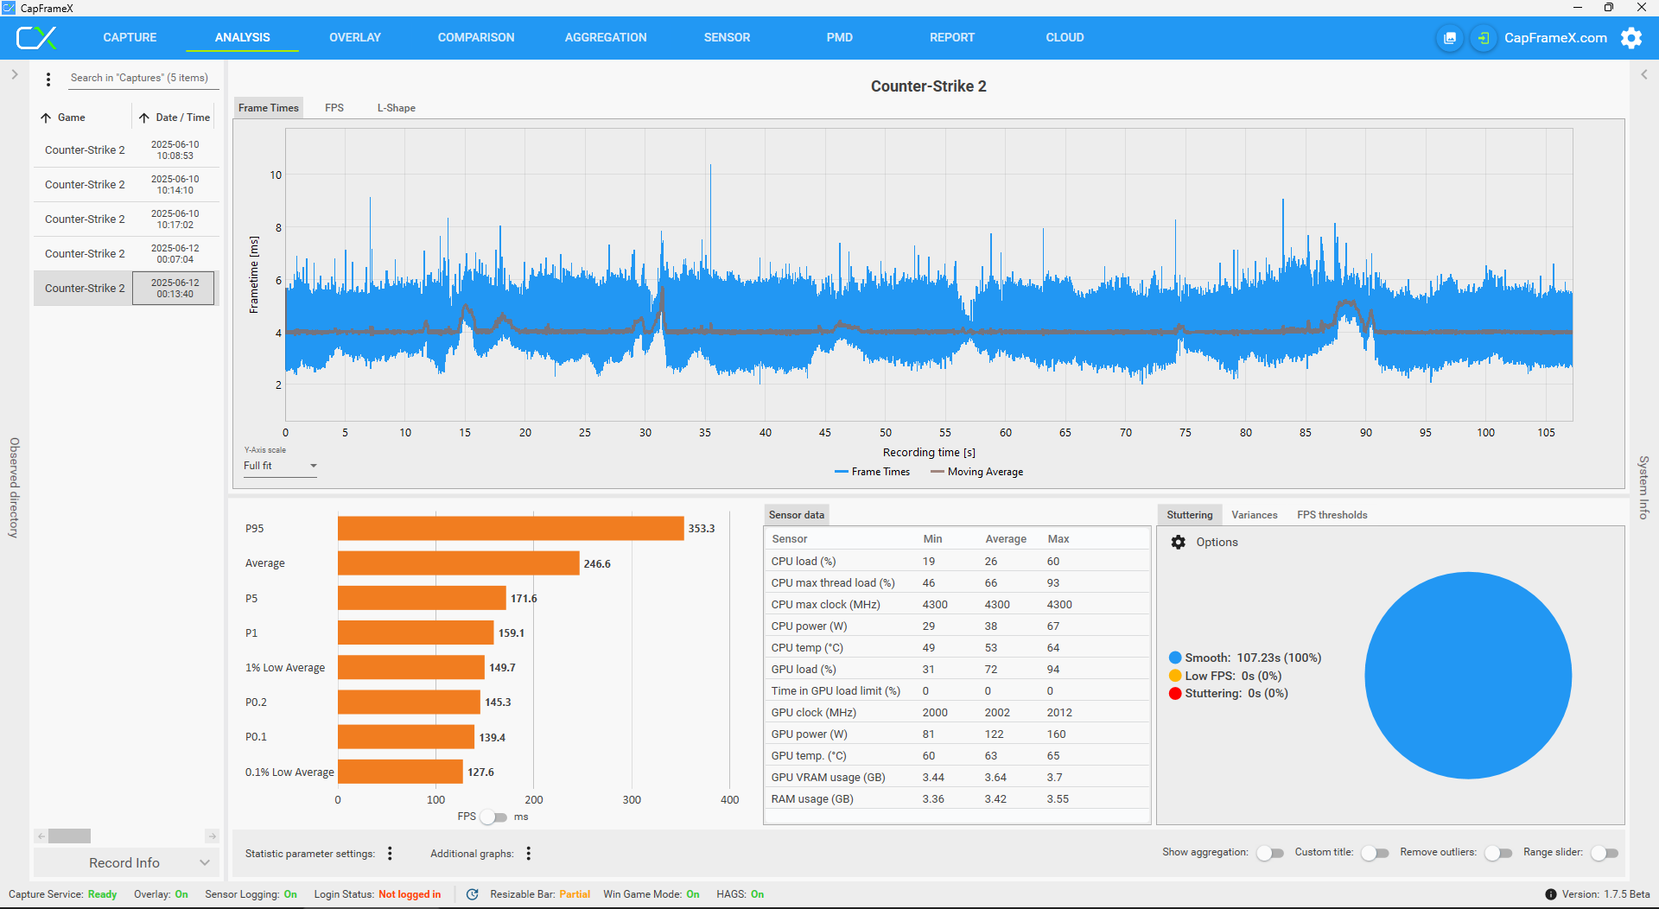Image resolution: width=1659 pixels, height=909 pixels.
Task: Open the FPS thresholds tab
Action: [x=1332, y=515]
